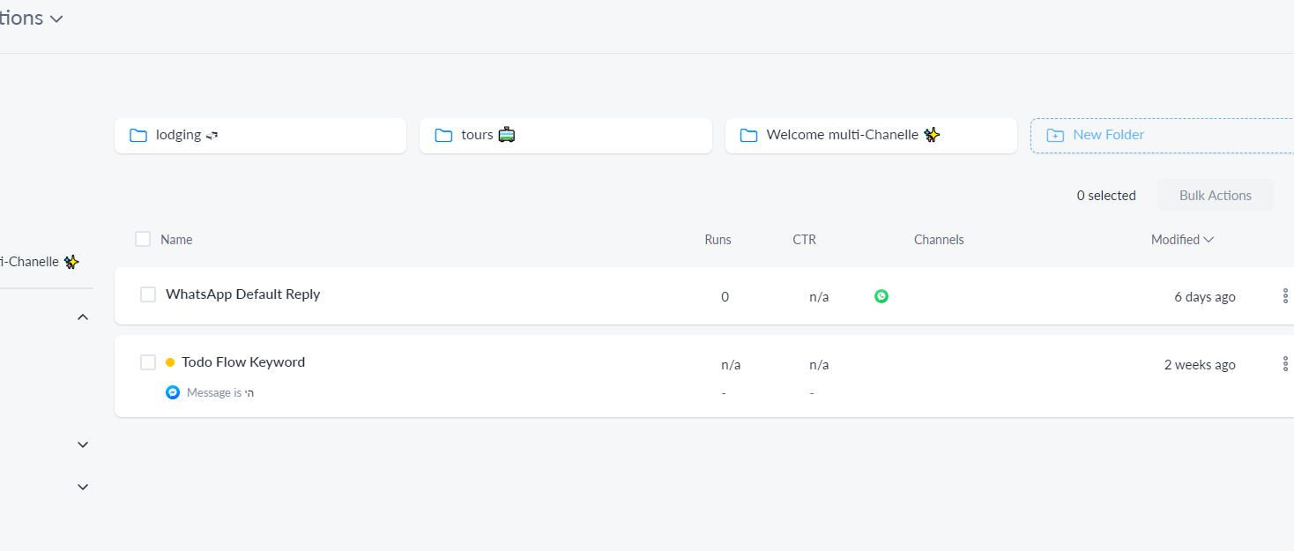Toggle the select-all checkbox beside Name
Screen dimensions: 1294x551
pos(143,239)
